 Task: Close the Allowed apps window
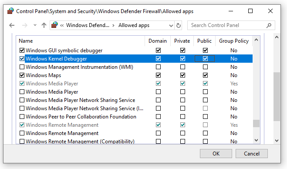[270, 11]
